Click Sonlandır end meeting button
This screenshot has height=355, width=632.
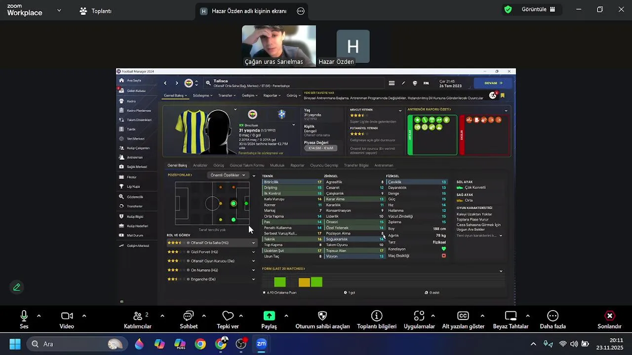click(x=609, y=319)
